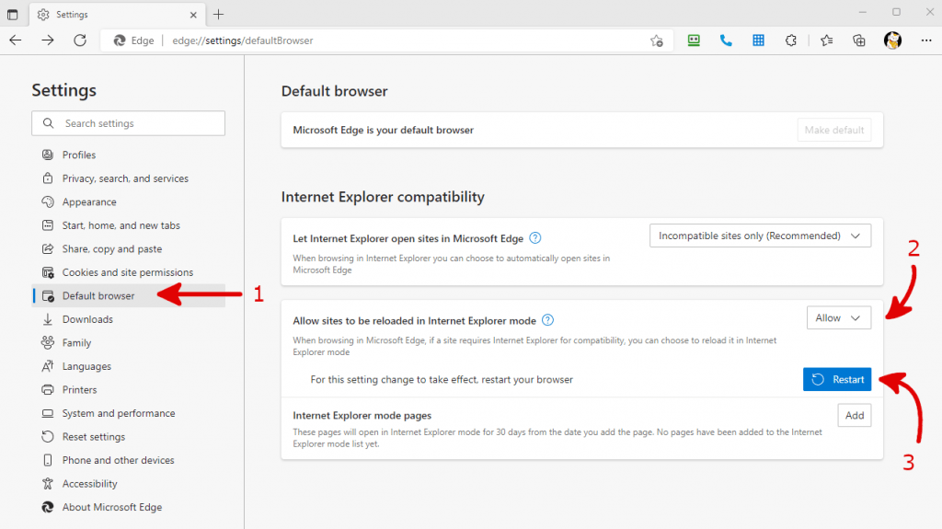The height and width of the screenshot is (529, 942).
Task: Click the blue grid extension icon
Action: point(758,40)
